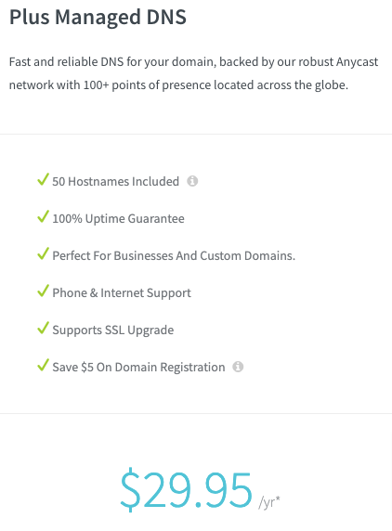The width and height of the screenshot is (392, 531).
Task: Click the Plus Managed DNS heading
Action: coord(98,18)
